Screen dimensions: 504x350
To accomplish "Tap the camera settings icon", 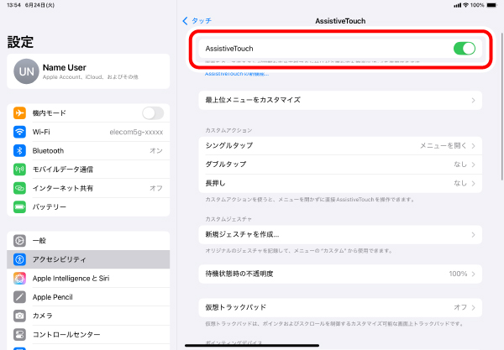I will (20, 315).
